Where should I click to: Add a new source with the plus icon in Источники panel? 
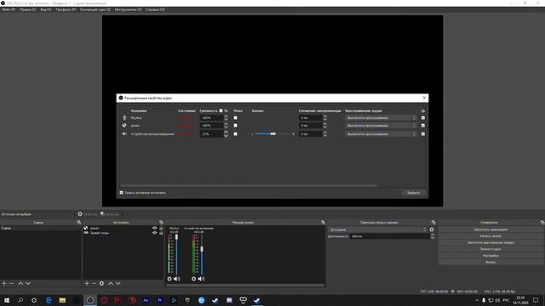coord(87,283)
